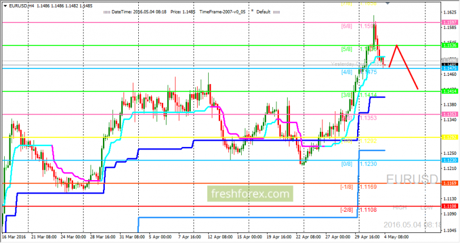Viewport: 460px width, 243px height.
Task: Click the 29 Apr 16:00 time label
Action: coord(367,237)
